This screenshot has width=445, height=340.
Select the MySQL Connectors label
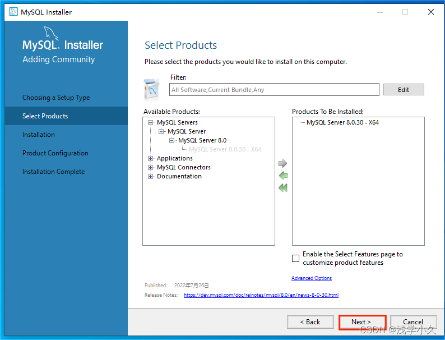click(184, 167)
